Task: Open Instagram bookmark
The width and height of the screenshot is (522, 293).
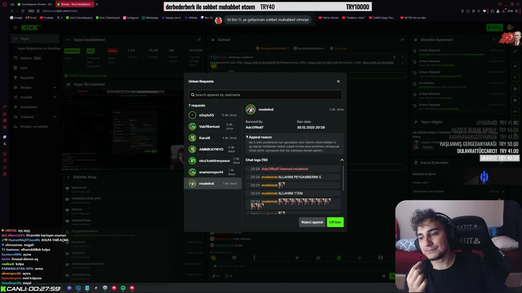Action: click(131, 18)
